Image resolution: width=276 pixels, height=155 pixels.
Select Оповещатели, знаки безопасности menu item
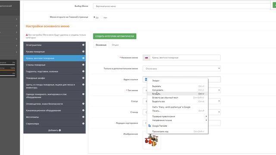(55, 104)
